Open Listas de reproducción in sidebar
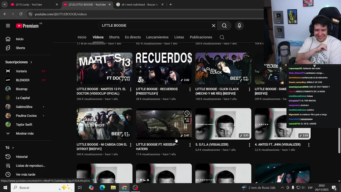This screenshot has width=341, height=192. [x=25, y=166]
